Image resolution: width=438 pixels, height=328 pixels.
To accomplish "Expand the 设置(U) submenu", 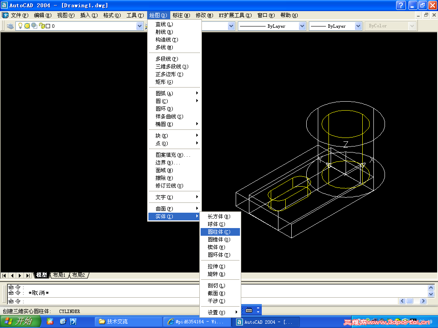I will 220,313.
